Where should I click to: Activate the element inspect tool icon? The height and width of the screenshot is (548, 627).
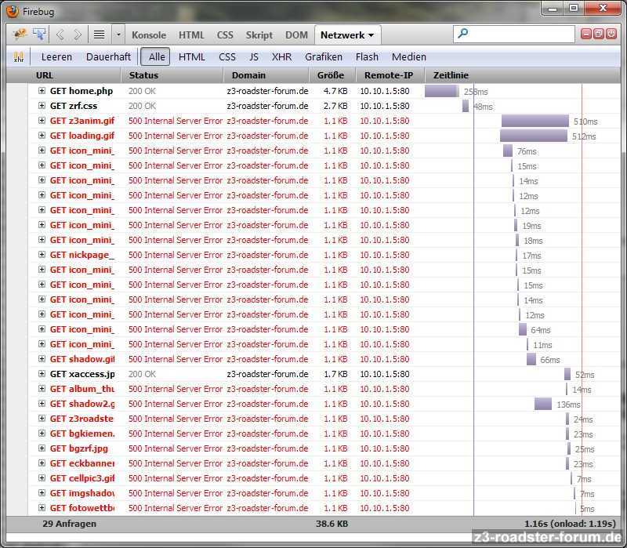38,34
